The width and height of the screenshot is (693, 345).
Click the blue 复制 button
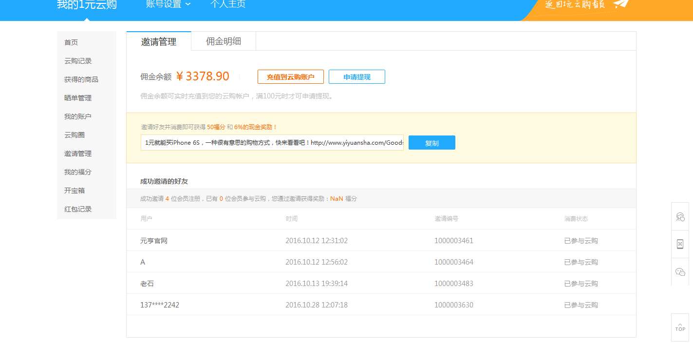click(431, 143)
